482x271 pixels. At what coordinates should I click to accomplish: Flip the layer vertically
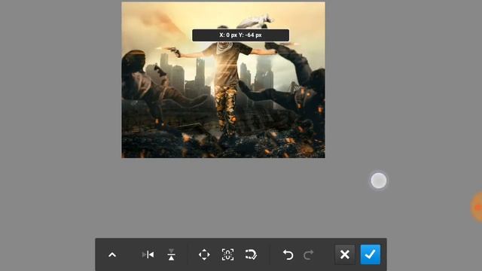coord(171,254)
